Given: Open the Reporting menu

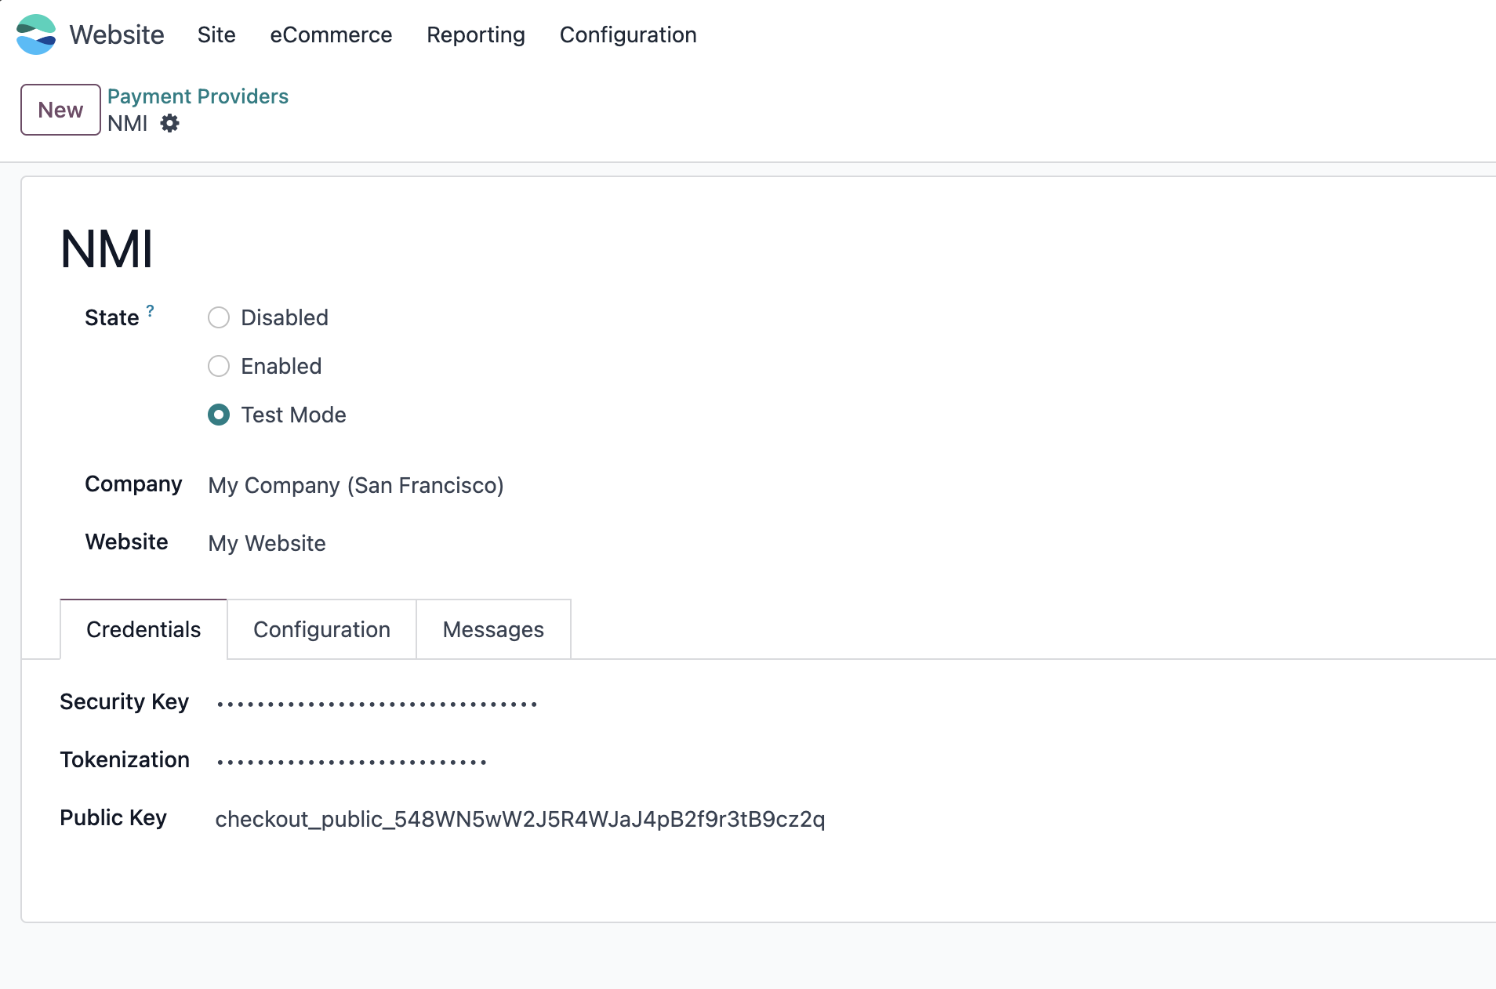Looking at the screenshot, I should [476, 34].
